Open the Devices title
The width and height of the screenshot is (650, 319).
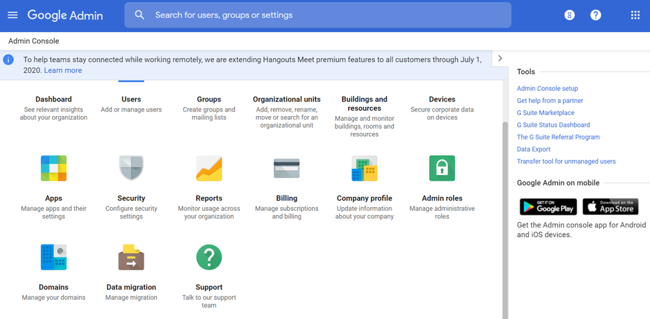pyautogui.click(x=442, y=99)
